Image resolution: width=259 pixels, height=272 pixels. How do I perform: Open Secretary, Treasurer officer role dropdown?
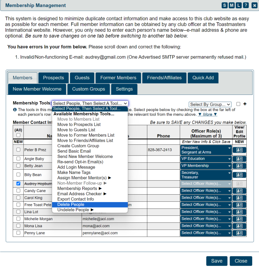pos(206,175)
